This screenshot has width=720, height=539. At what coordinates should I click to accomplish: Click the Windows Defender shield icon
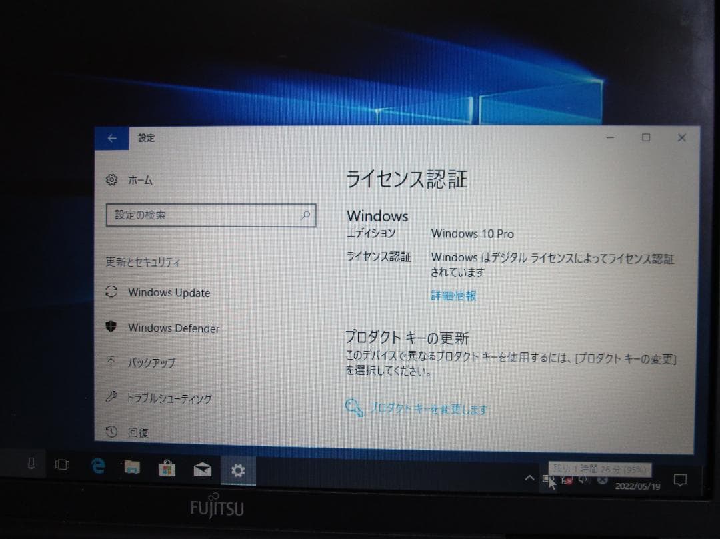(x=111, y=326)
